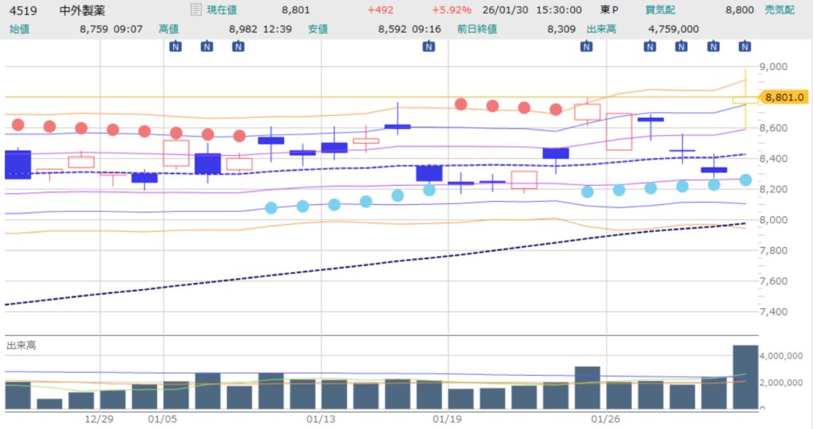
Task: Click the document icon beside 現在値
Action: pos(195,10)
